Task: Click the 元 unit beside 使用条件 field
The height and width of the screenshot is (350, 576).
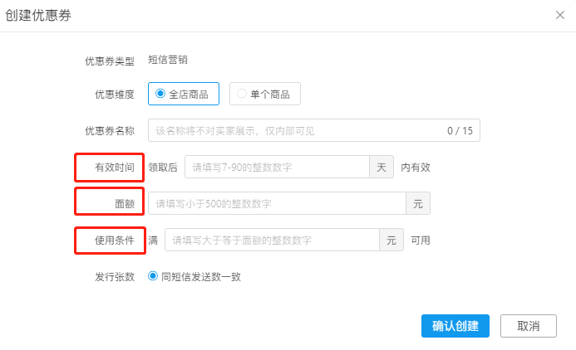Action: coord(391,240)
